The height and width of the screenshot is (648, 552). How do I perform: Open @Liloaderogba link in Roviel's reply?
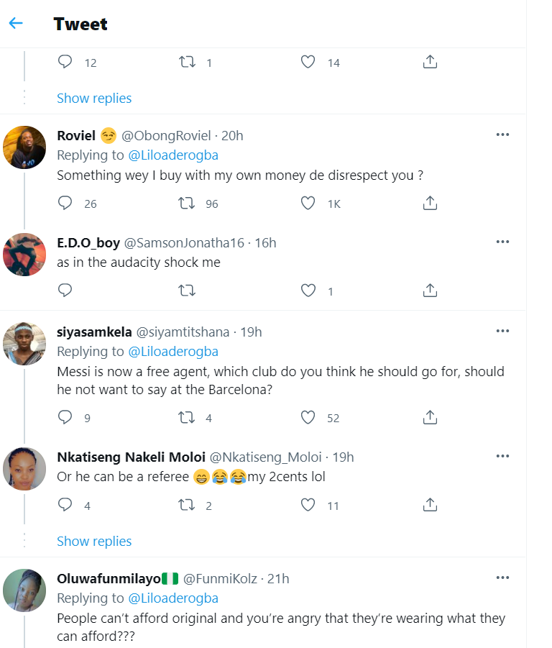(172, 155)
